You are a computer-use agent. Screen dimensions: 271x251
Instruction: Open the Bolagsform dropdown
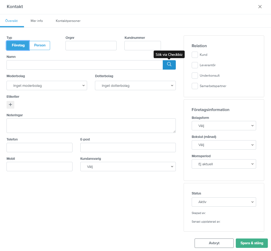(224, 126)
